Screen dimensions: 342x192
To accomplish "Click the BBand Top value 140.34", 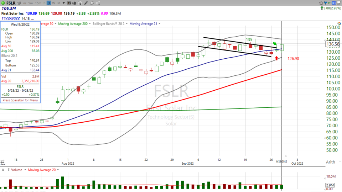I will coord(35,60).
